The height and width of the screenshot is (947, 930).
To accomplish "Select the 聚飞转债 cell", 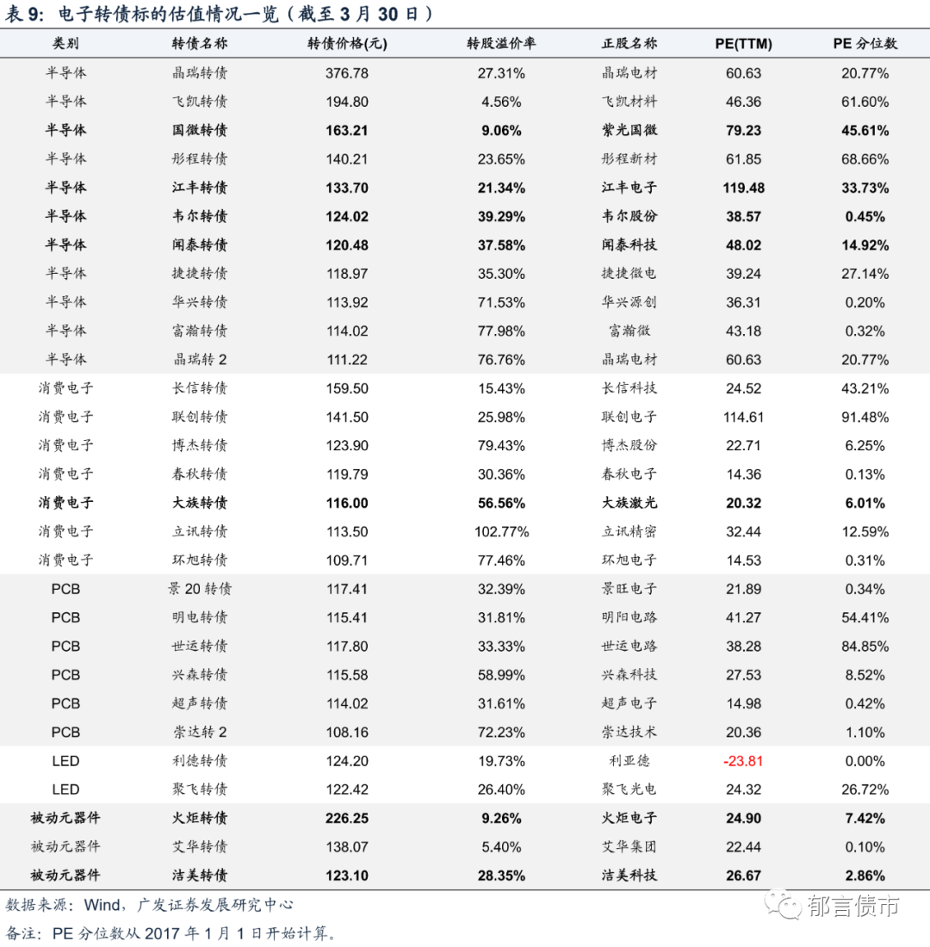I will pos(200,789).
